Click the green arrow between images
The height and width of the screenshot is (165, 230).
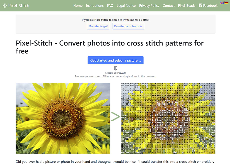[x=116, y=117]
